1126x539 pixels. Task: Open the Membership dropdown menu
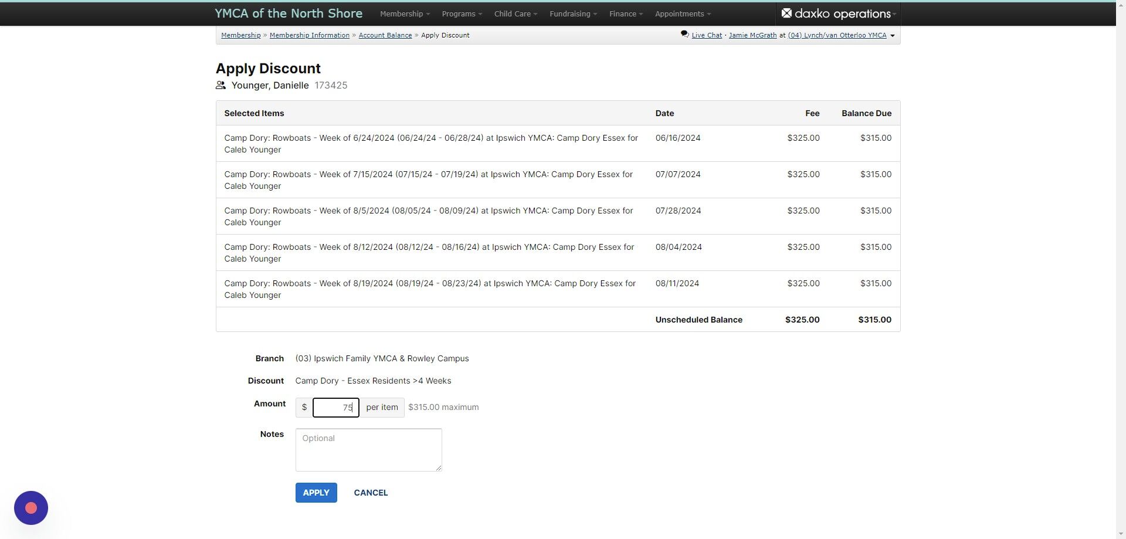[x=405, y=13]
